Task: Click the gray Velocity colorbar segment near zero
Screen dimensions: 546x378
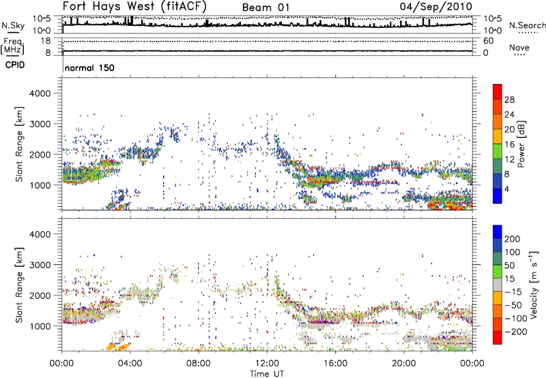Action: click(x=498, y=285)
